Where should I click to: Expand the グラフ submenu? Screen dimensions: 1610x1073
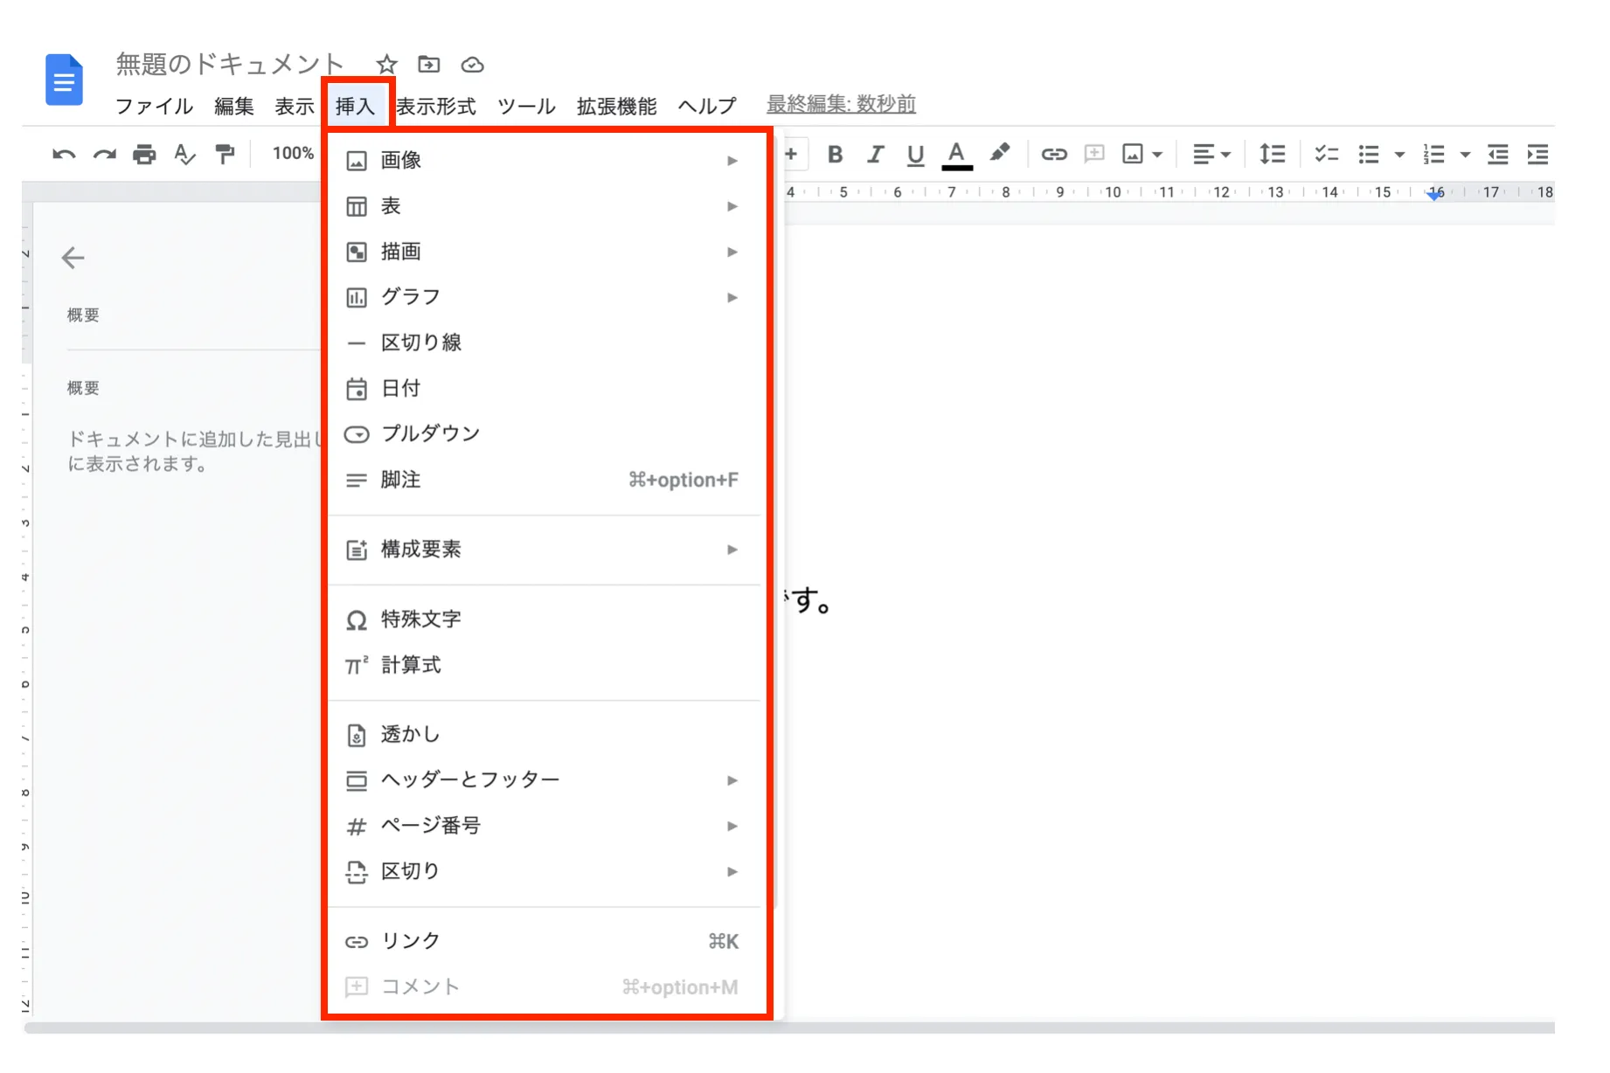[544, 297]
